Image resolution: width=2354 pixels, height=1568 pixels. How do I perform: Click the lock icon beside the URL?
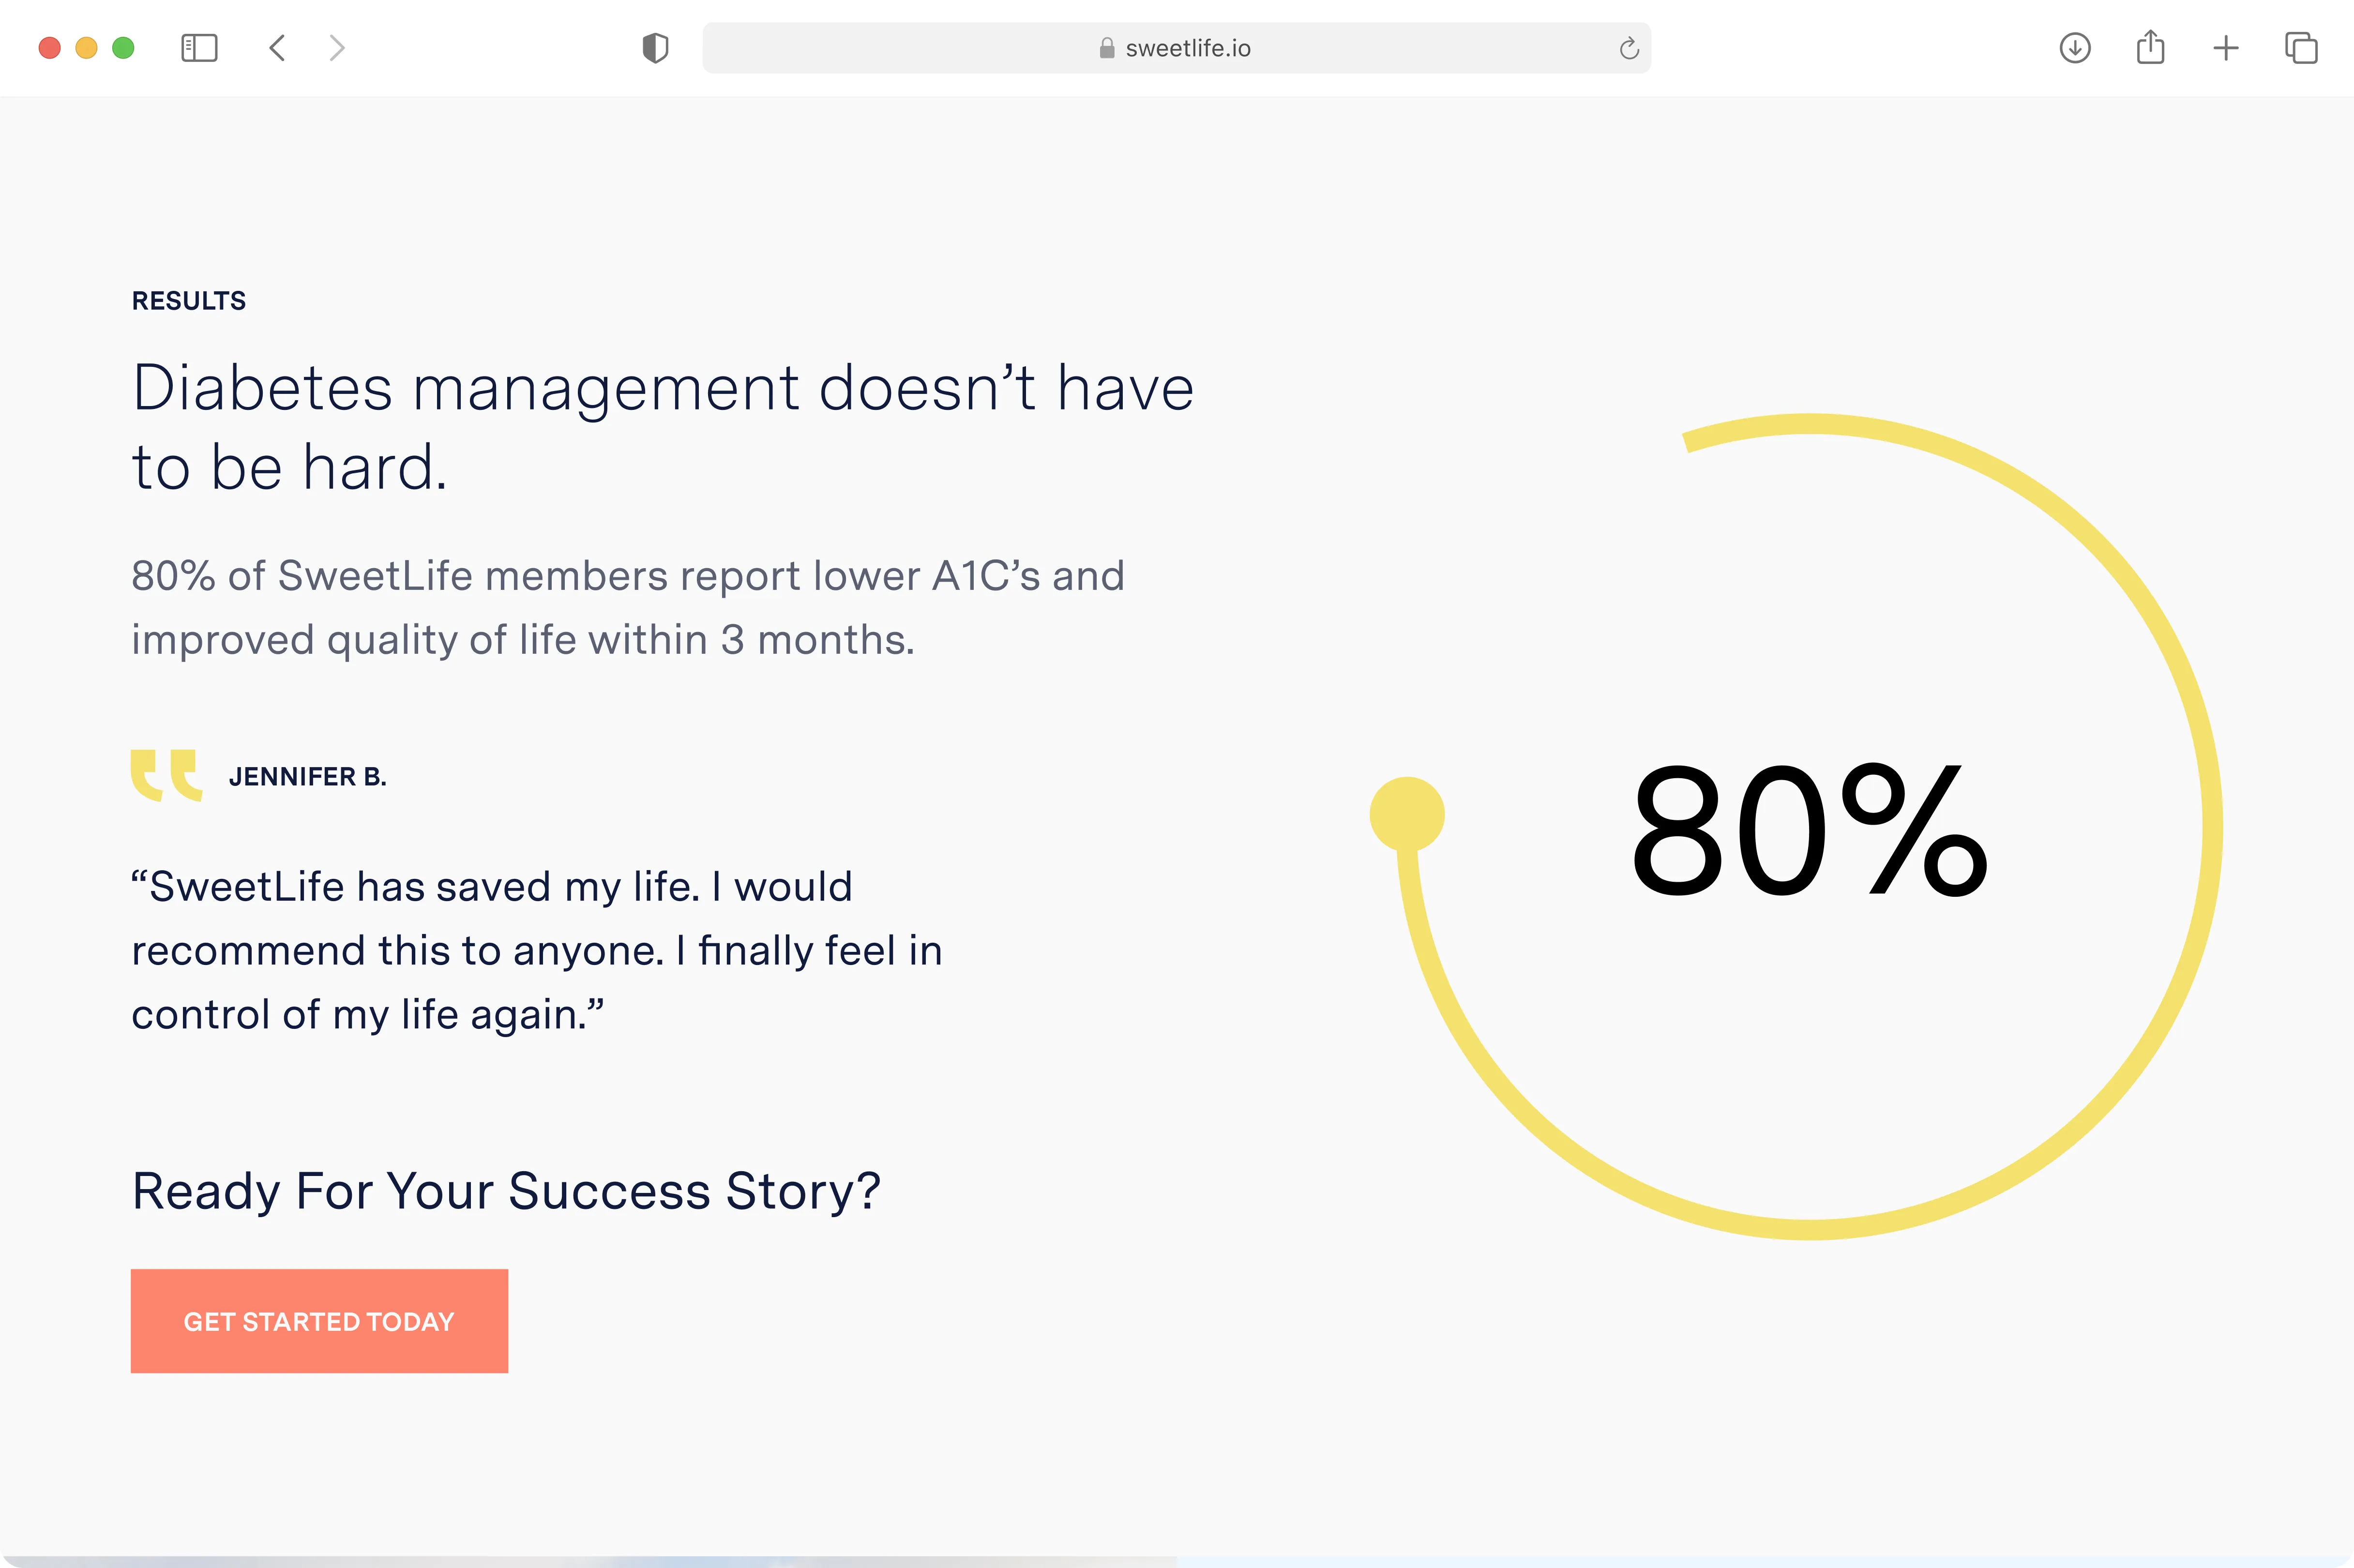[1107, 48]
